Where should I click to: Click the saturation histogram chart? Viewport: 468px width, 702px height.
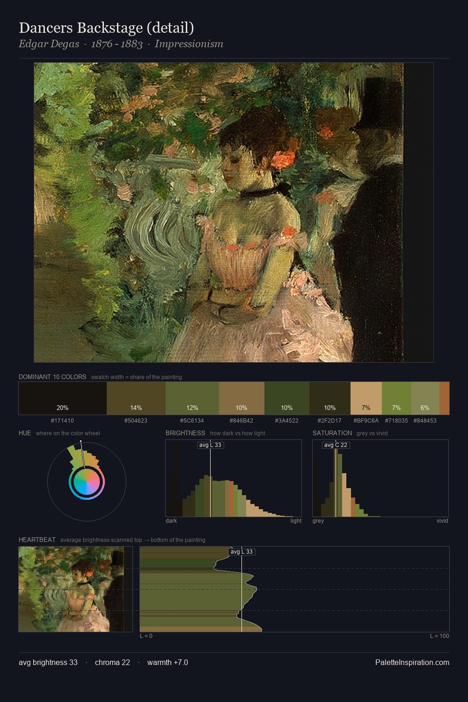[x=380, y=478]
